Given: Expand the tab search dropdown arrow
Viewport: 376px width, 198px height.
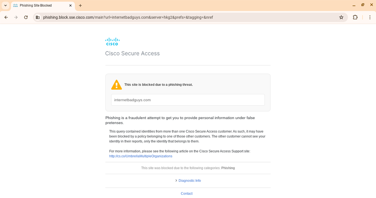Looking at the screenshot, I should pyautogui.click(x=5, y=5).
